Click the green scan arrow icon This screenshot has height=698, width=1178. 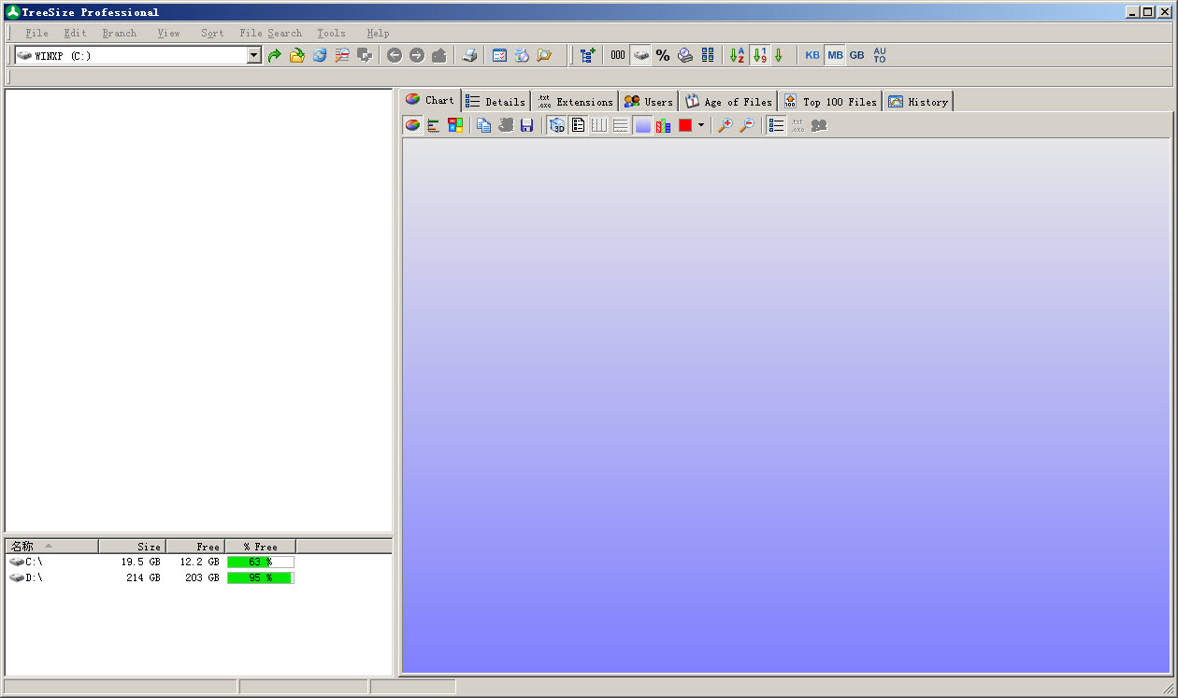(274, 56)
